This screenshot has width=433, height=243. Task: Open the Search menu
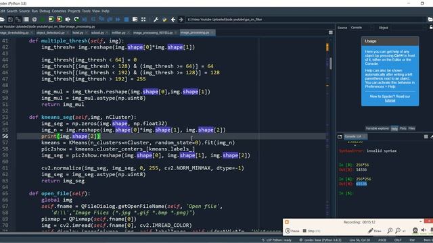12,11
